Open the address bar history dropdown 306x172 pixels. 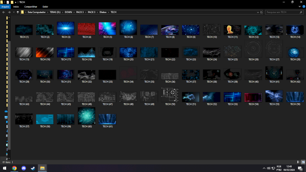[257, 12]
